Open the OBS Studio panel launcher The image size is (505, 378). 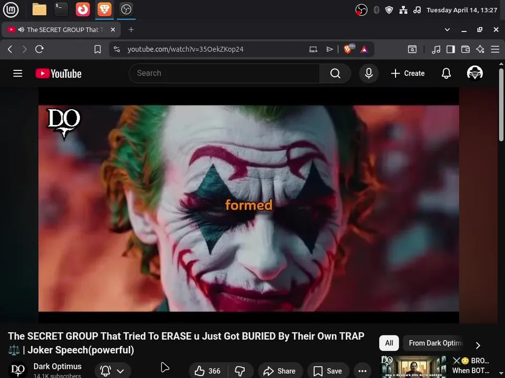(126, 9)
